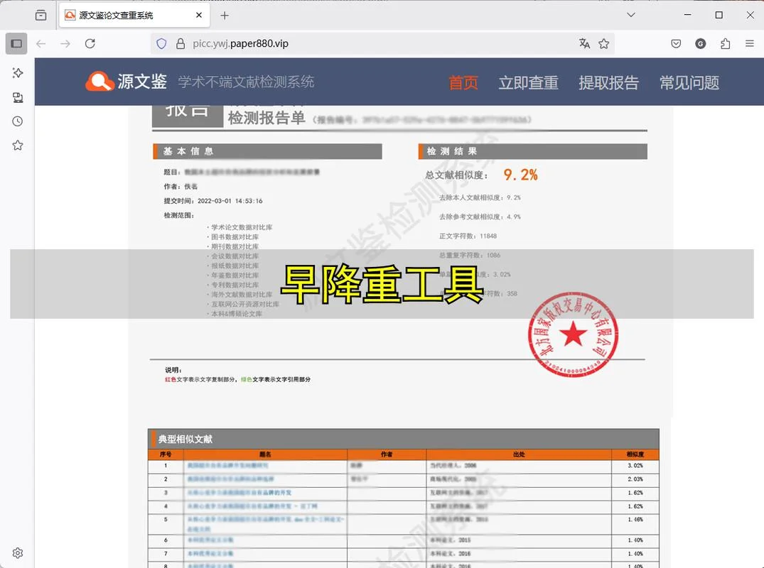Open the account profile icon

701,44
